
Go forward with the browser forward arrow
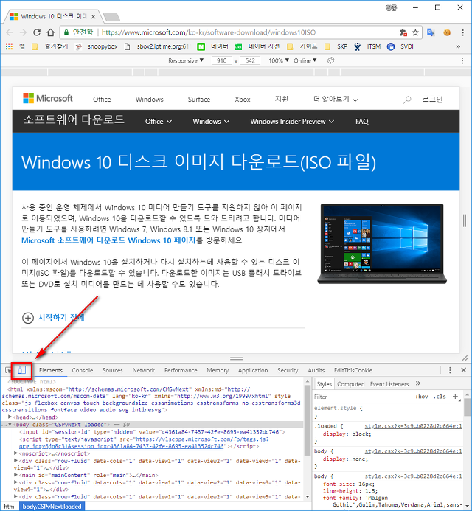pos(23,32)
